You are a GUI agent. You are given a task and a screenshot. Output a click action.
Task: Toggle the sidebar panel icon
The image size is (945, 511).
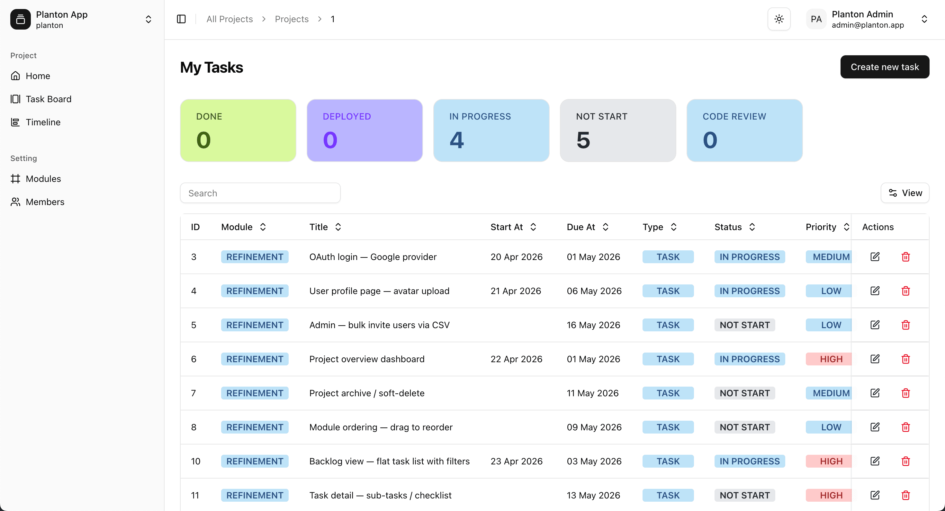coord(181,19)
